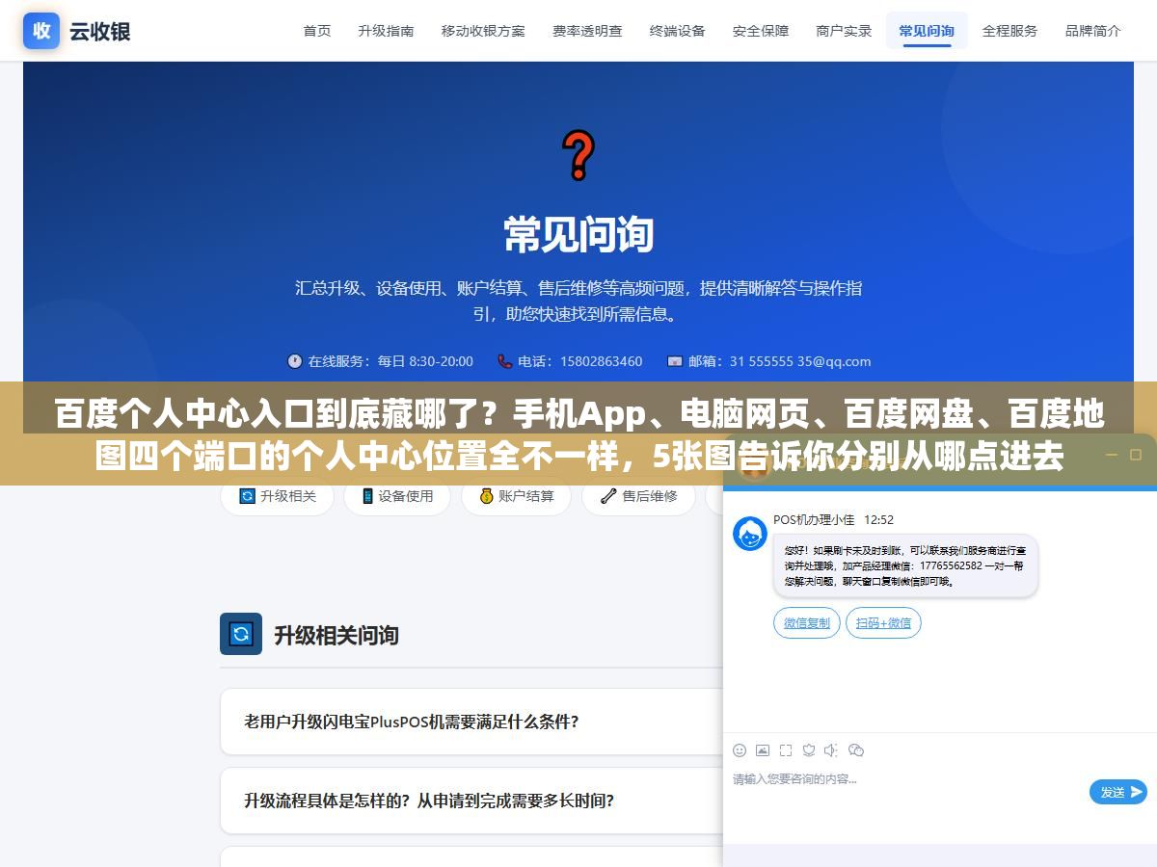This screenshot has width=1157, height=867.
Task: Toggle the chat sound speaker icon
Action: [x=832, y=750]
